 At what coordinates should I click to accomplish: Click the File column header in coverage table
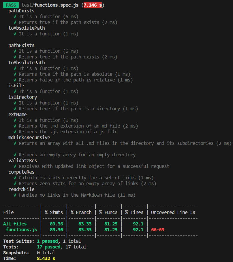9,212
